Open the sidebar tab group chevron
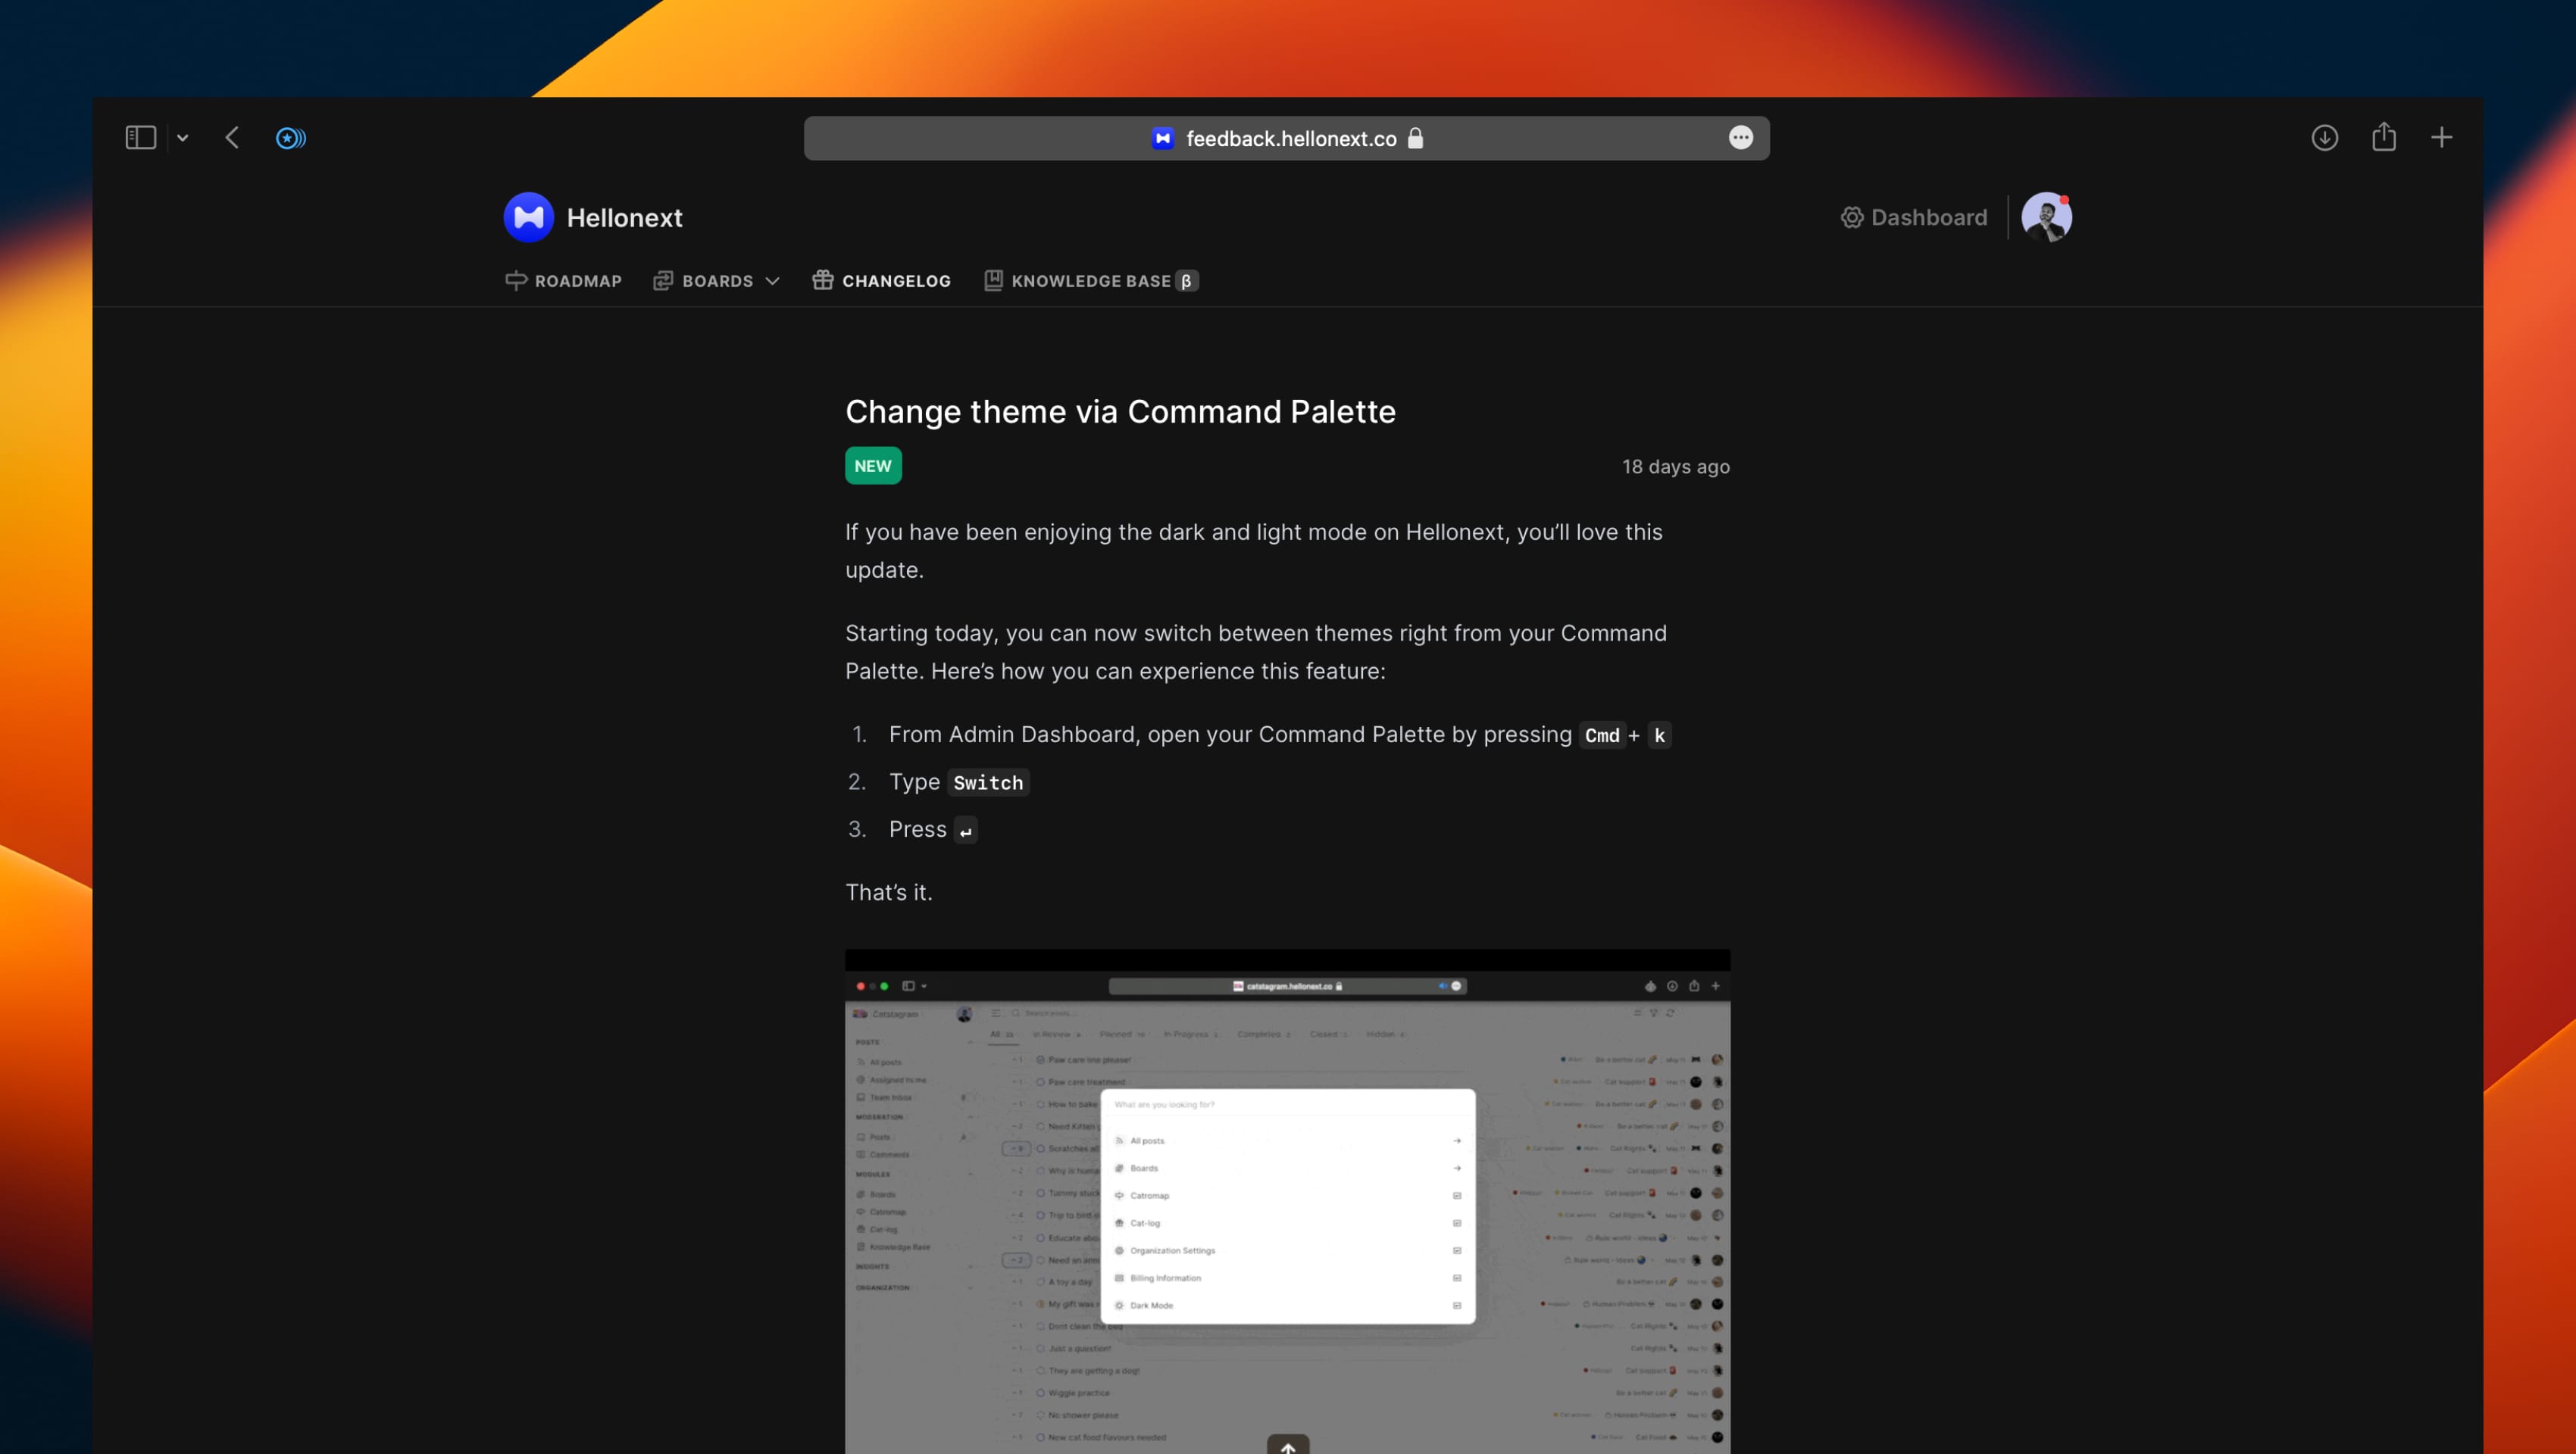 [182, 137]
